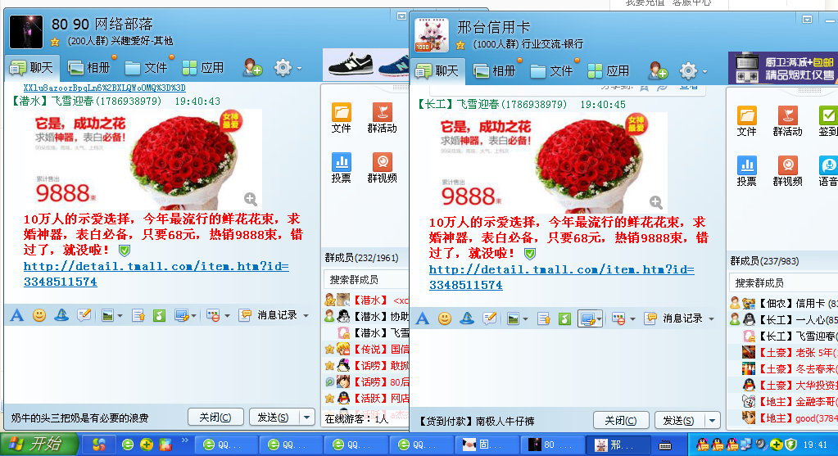Click the 开始 Start button

(x=39, y=445)
